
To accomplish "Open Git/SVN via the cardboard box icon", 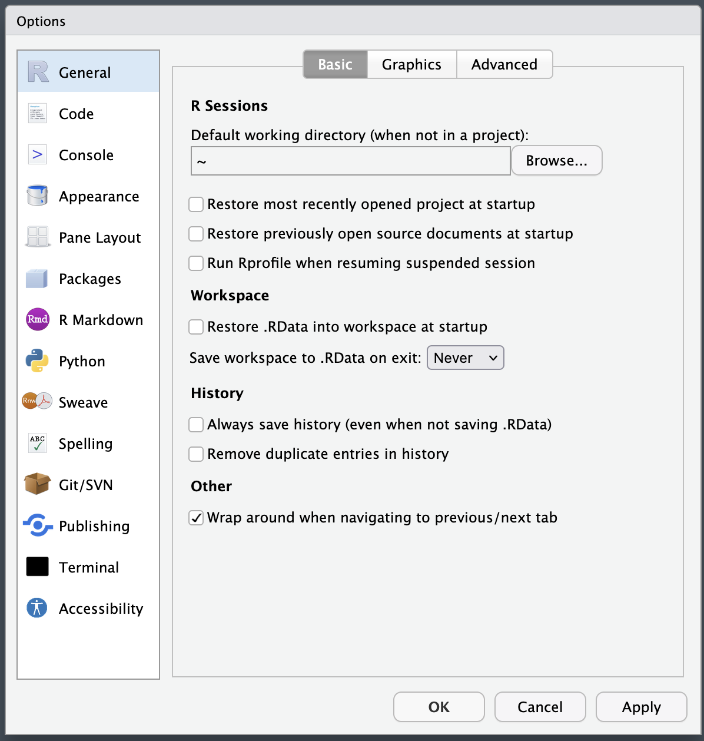I will [x=38, y=484].
